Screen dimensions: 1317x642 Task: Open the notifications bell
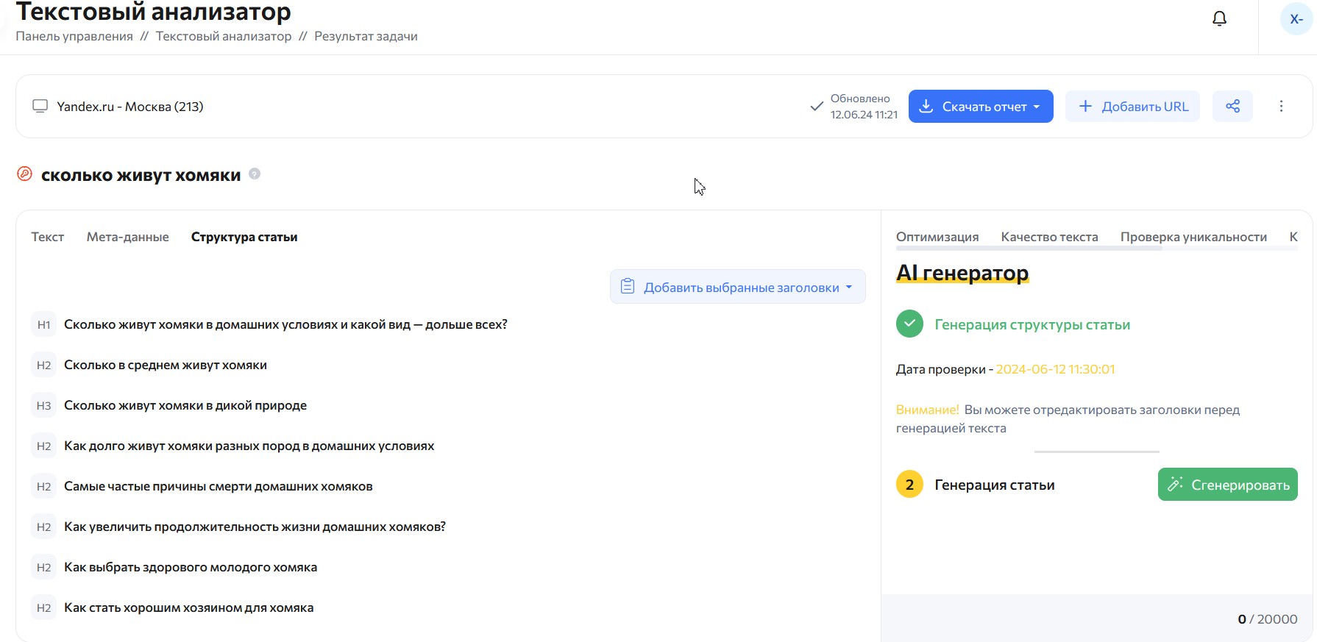(1219, 19)
